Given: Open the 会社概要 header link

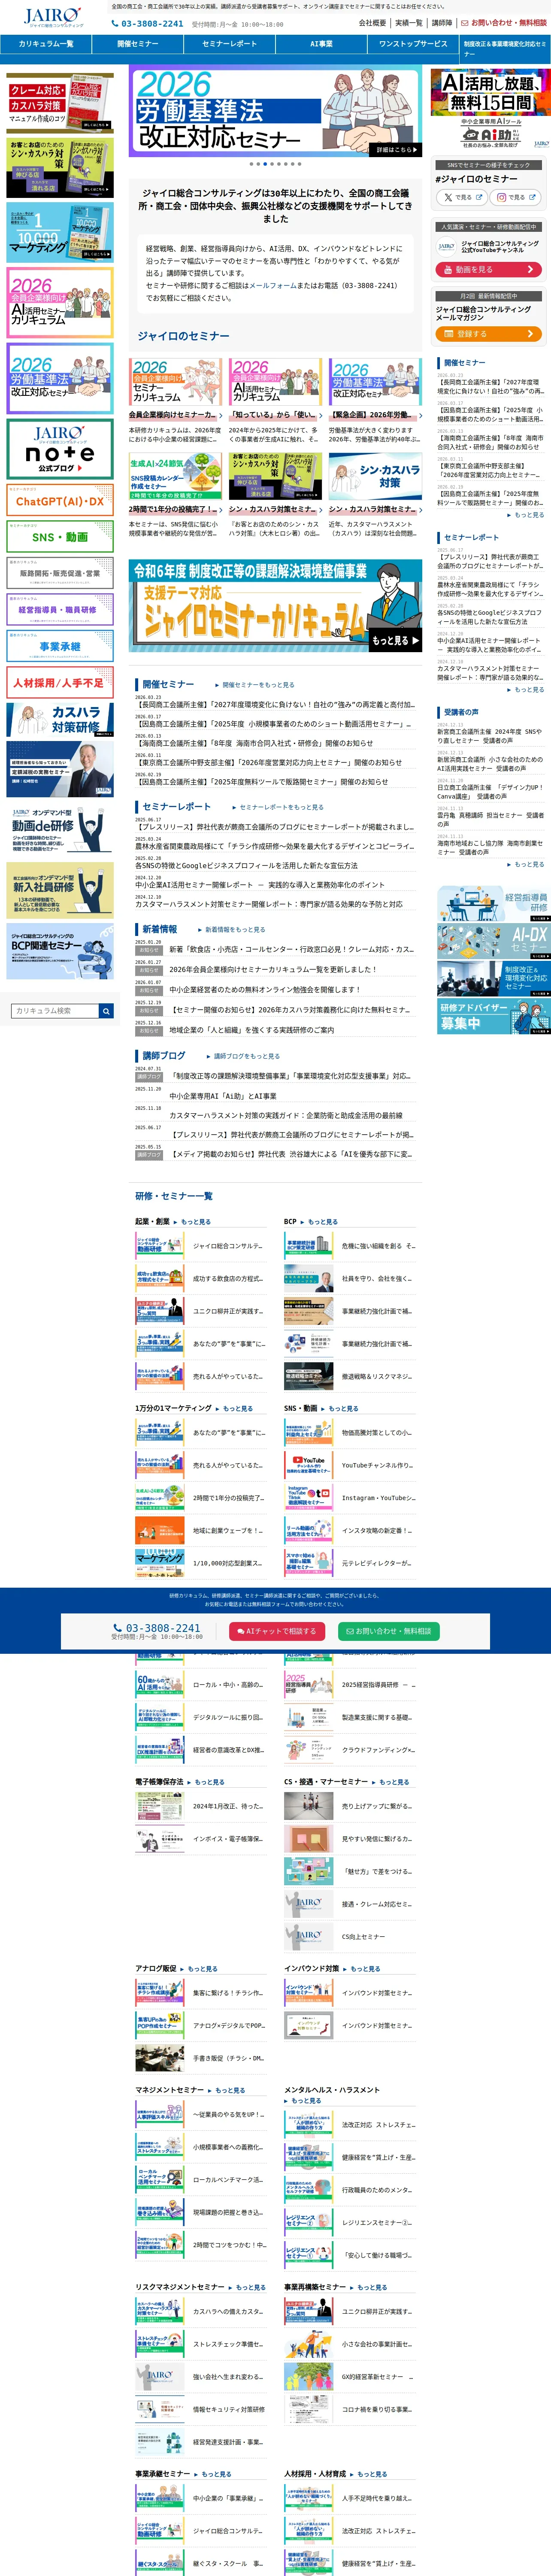Looking at the screenshot, I should pos(372,23).
